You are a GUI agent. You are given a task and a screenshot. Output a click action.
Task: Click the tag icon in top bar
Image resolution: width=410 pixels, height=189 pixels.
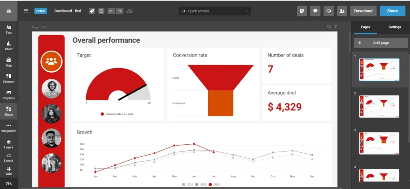pyautogui.click(x=92, y=11)
